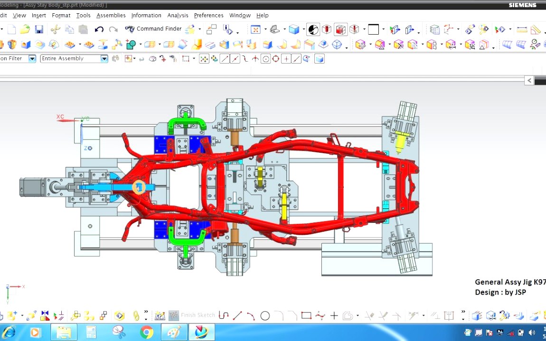Open the Analysis menu
Screen dimensions: 546x341
pos(178,15)
